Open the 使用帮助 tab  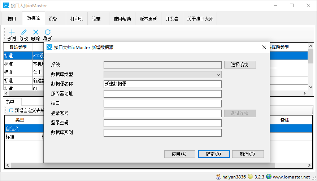tap(122, 19)
